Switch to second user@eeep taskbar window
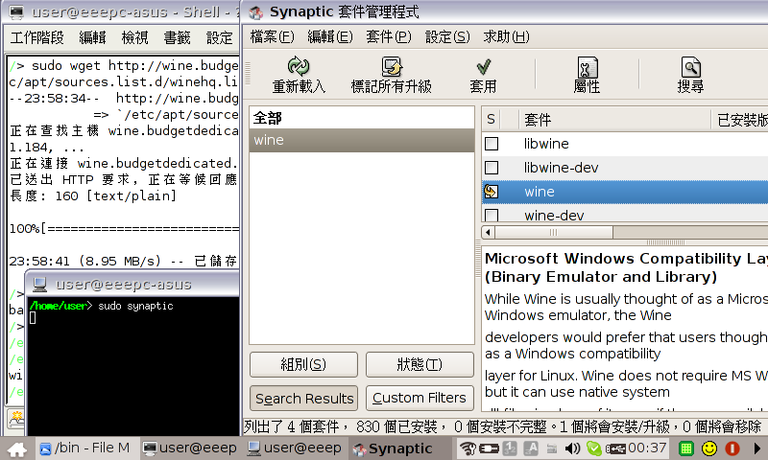Image resolution: width=768 pixels, height=460 pixels. (x=295, y=448)
